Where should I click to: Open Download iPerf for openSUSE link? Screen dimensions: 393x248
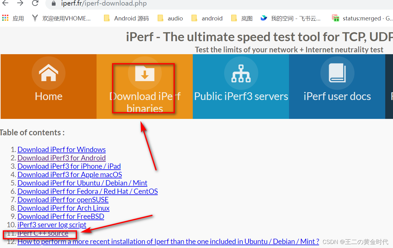coord(63,200)
